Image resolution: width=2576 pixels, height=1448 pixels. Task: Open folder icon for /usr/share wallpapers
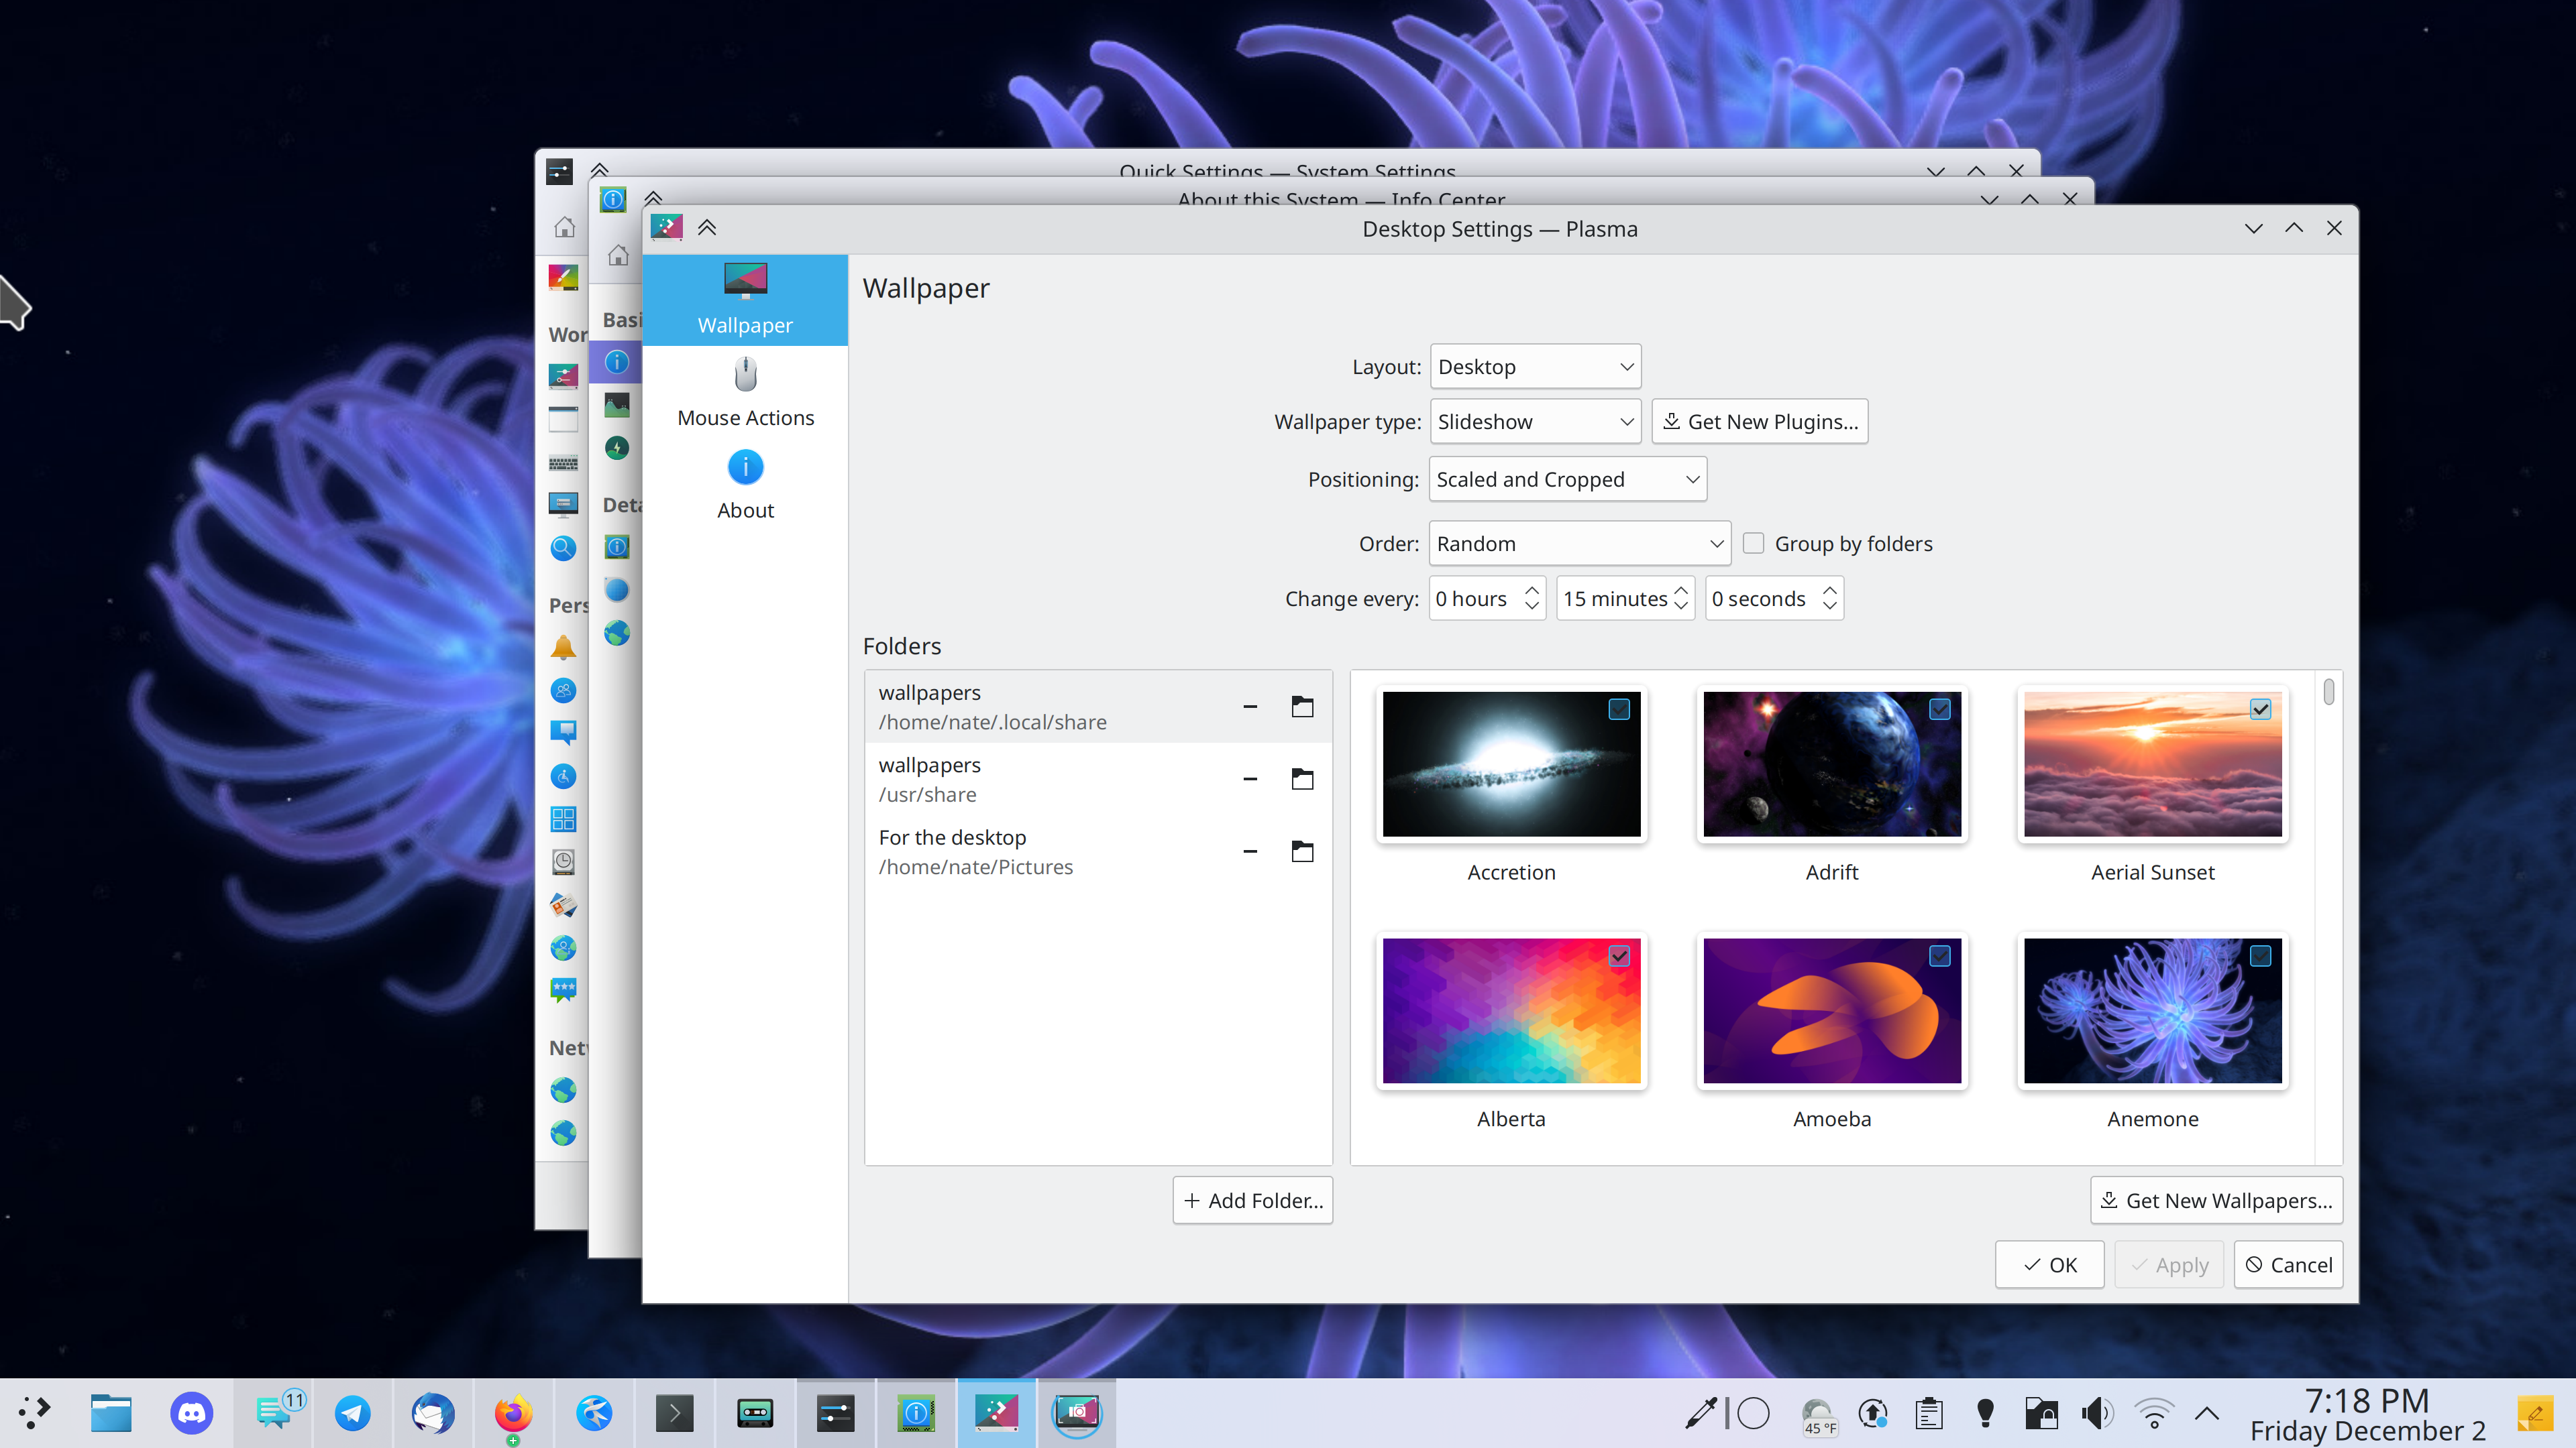coord(1302,780)
